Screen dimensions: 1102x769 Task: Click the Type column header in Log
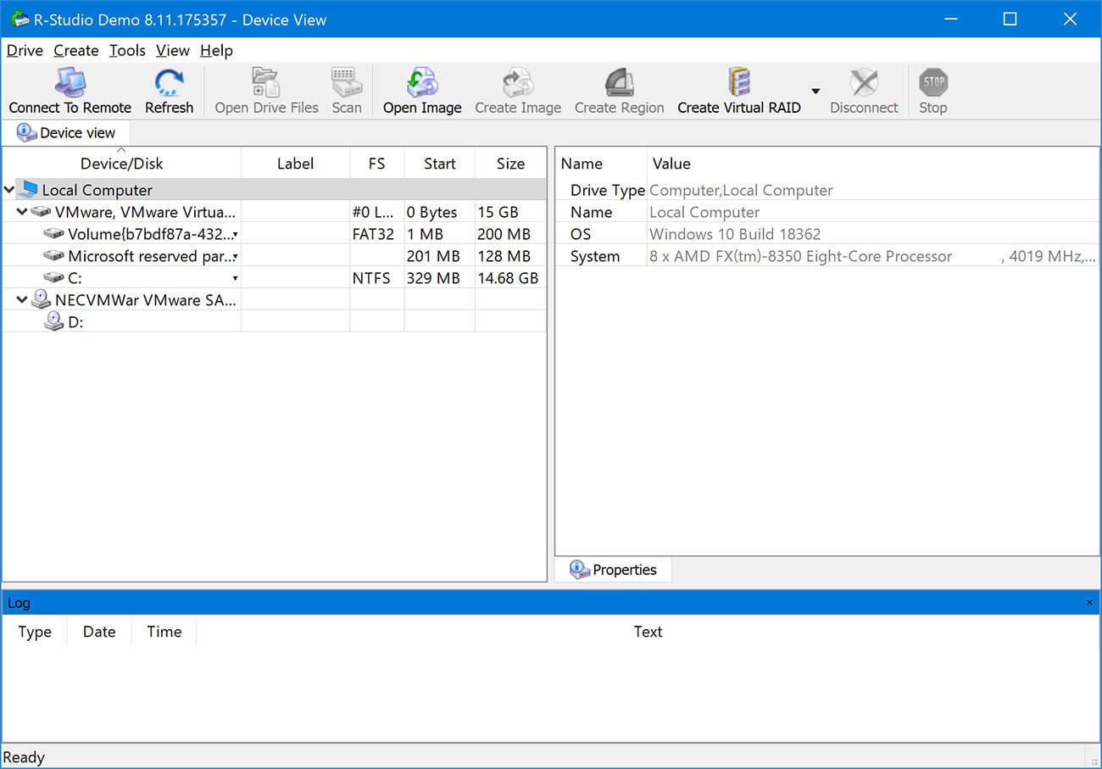(35, 632)
